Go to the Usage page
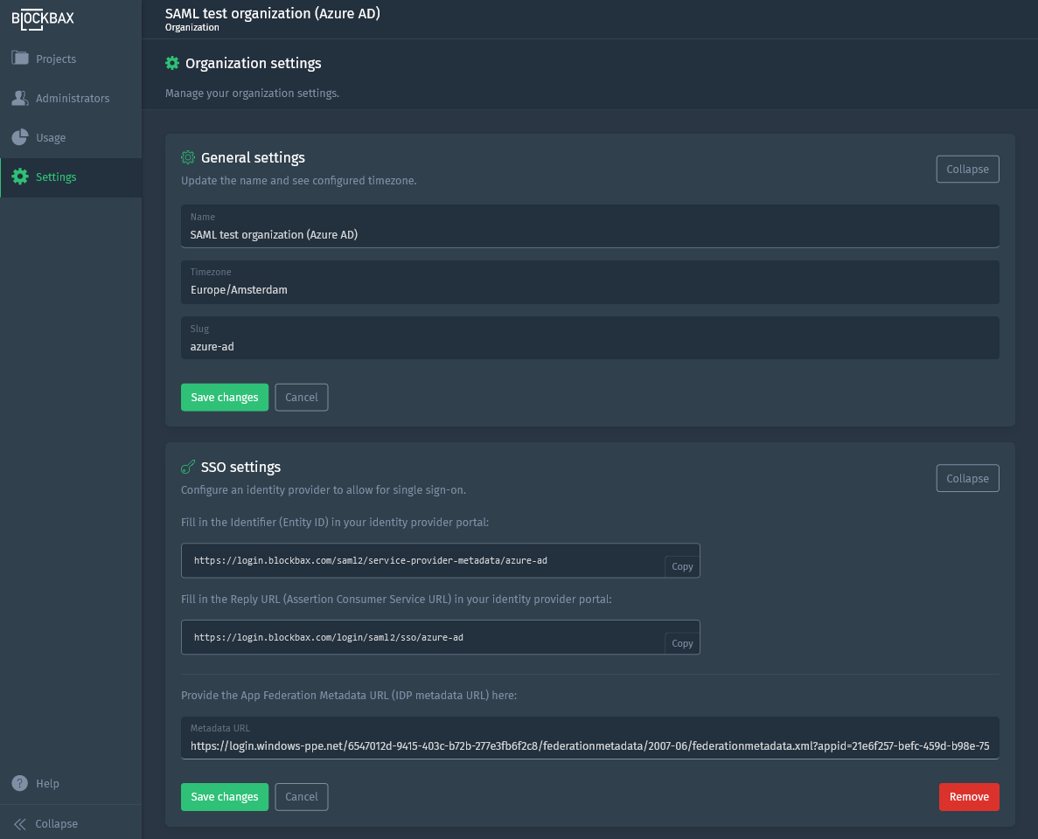 pyautogui.click(x=51, y=137)
